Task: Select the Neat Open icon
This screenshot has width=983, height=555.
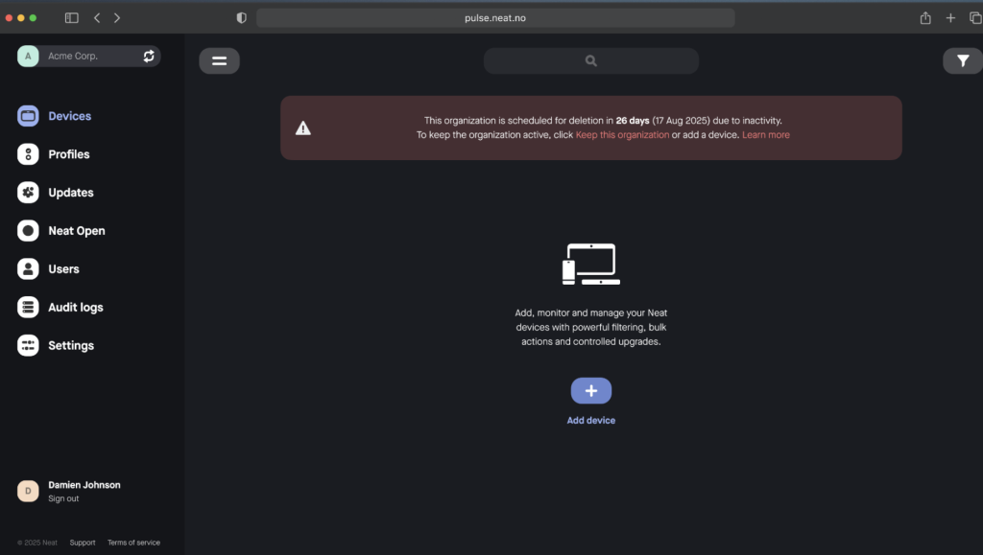Action: click(x=28, y=231)
